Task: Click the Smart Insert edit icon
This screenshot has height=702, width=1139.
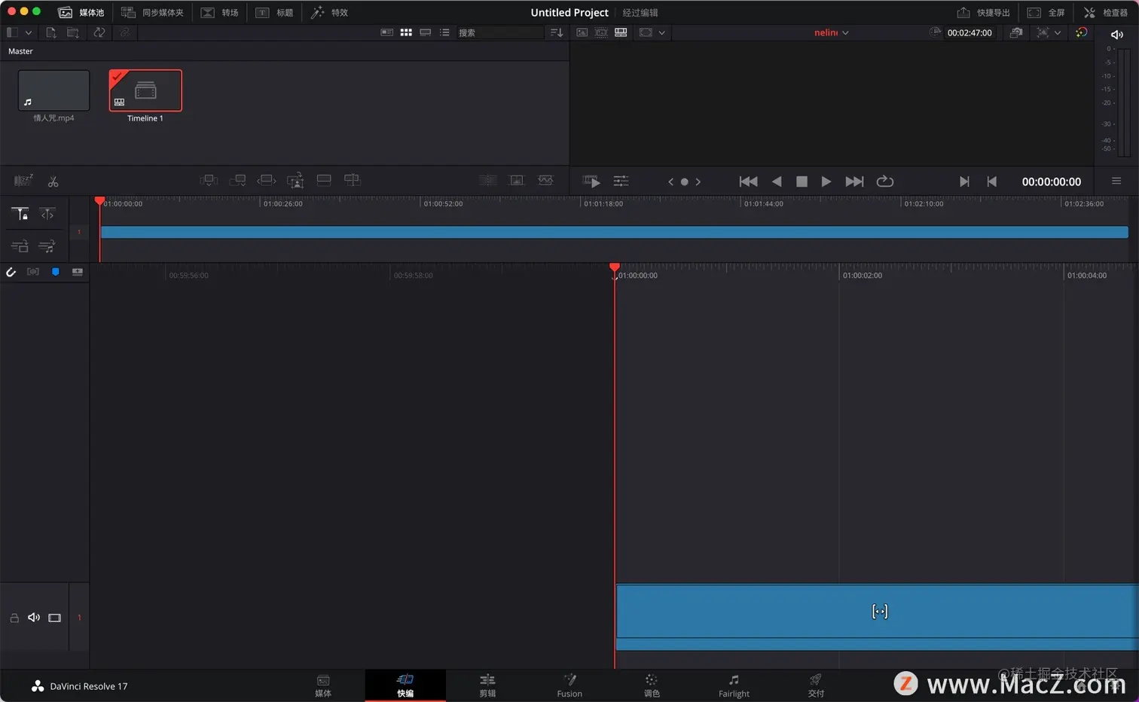Action: (x=209, y=181)
